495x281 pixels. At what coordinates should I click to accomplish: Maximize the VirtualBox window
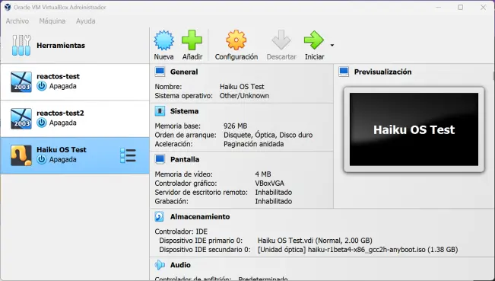(461, 7)
